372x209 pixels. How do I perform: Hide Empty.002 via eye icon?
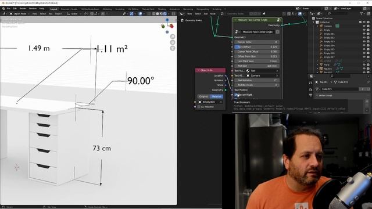point(364,38)
